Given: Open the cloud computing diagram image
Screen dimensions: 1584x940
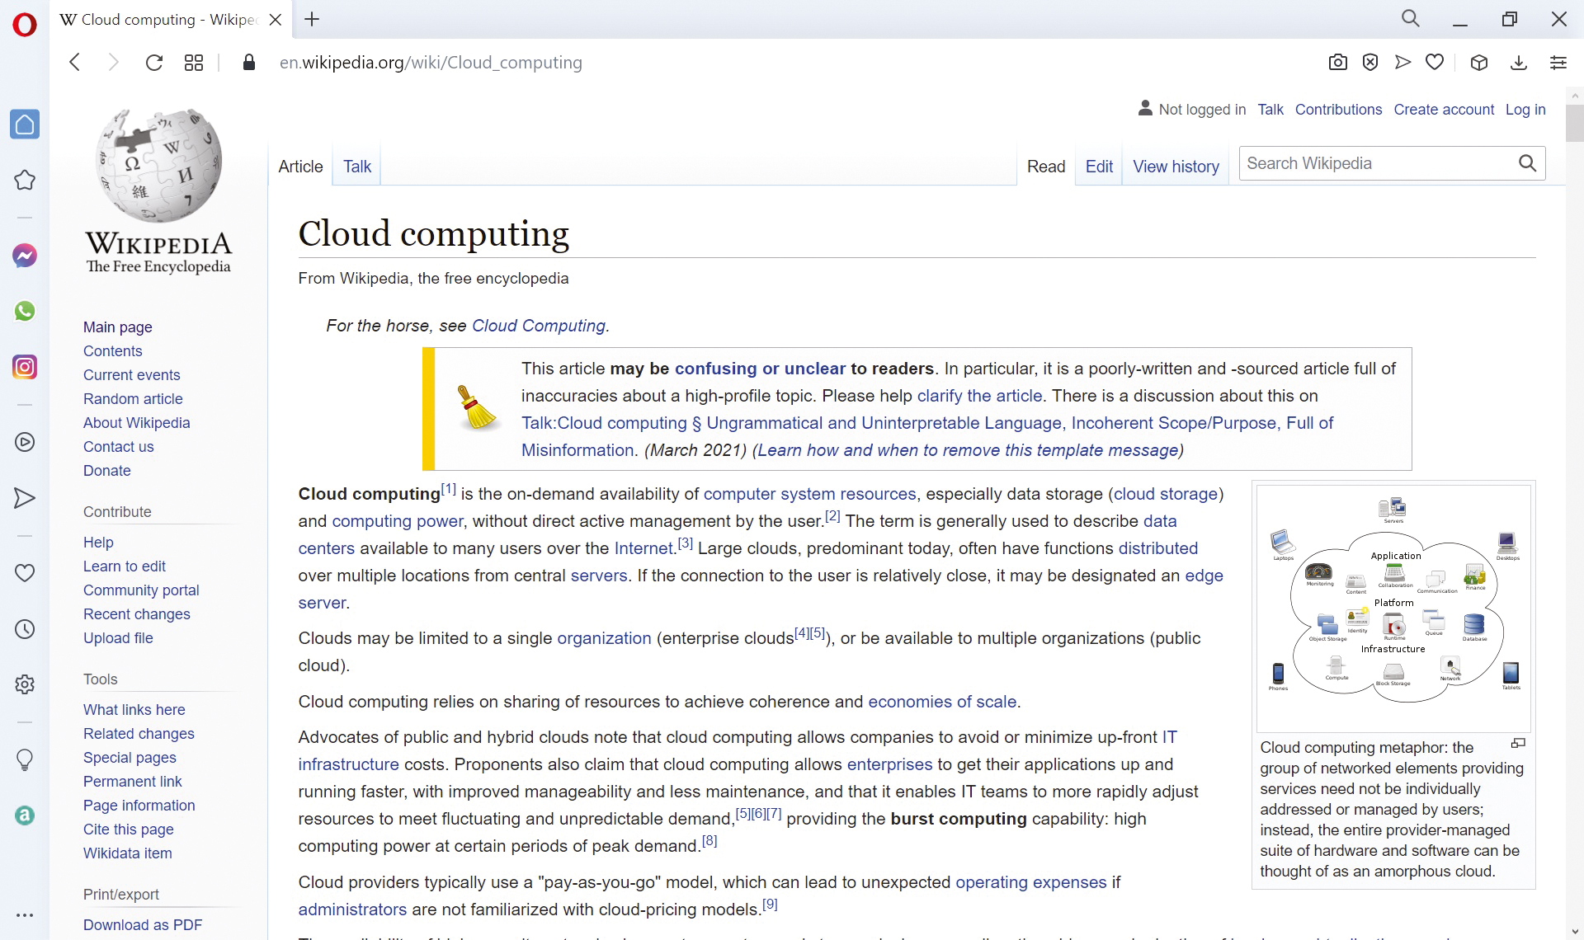Looking at the screenshot, I should [x=1393, y=609].
